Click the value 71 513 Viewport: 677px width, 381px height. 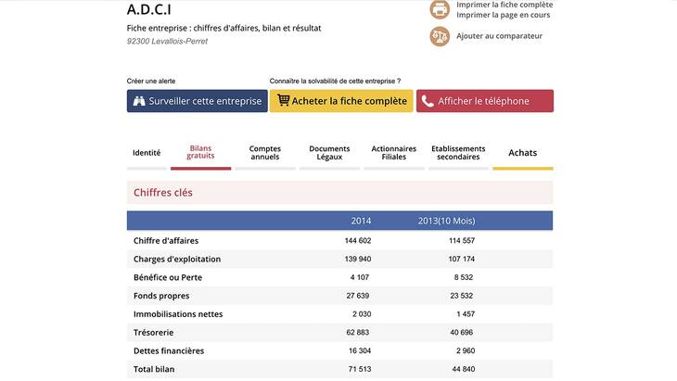(360, 369)
